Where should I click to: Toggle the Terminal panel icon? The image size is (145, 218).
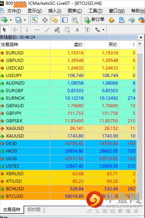coord(65,20)
